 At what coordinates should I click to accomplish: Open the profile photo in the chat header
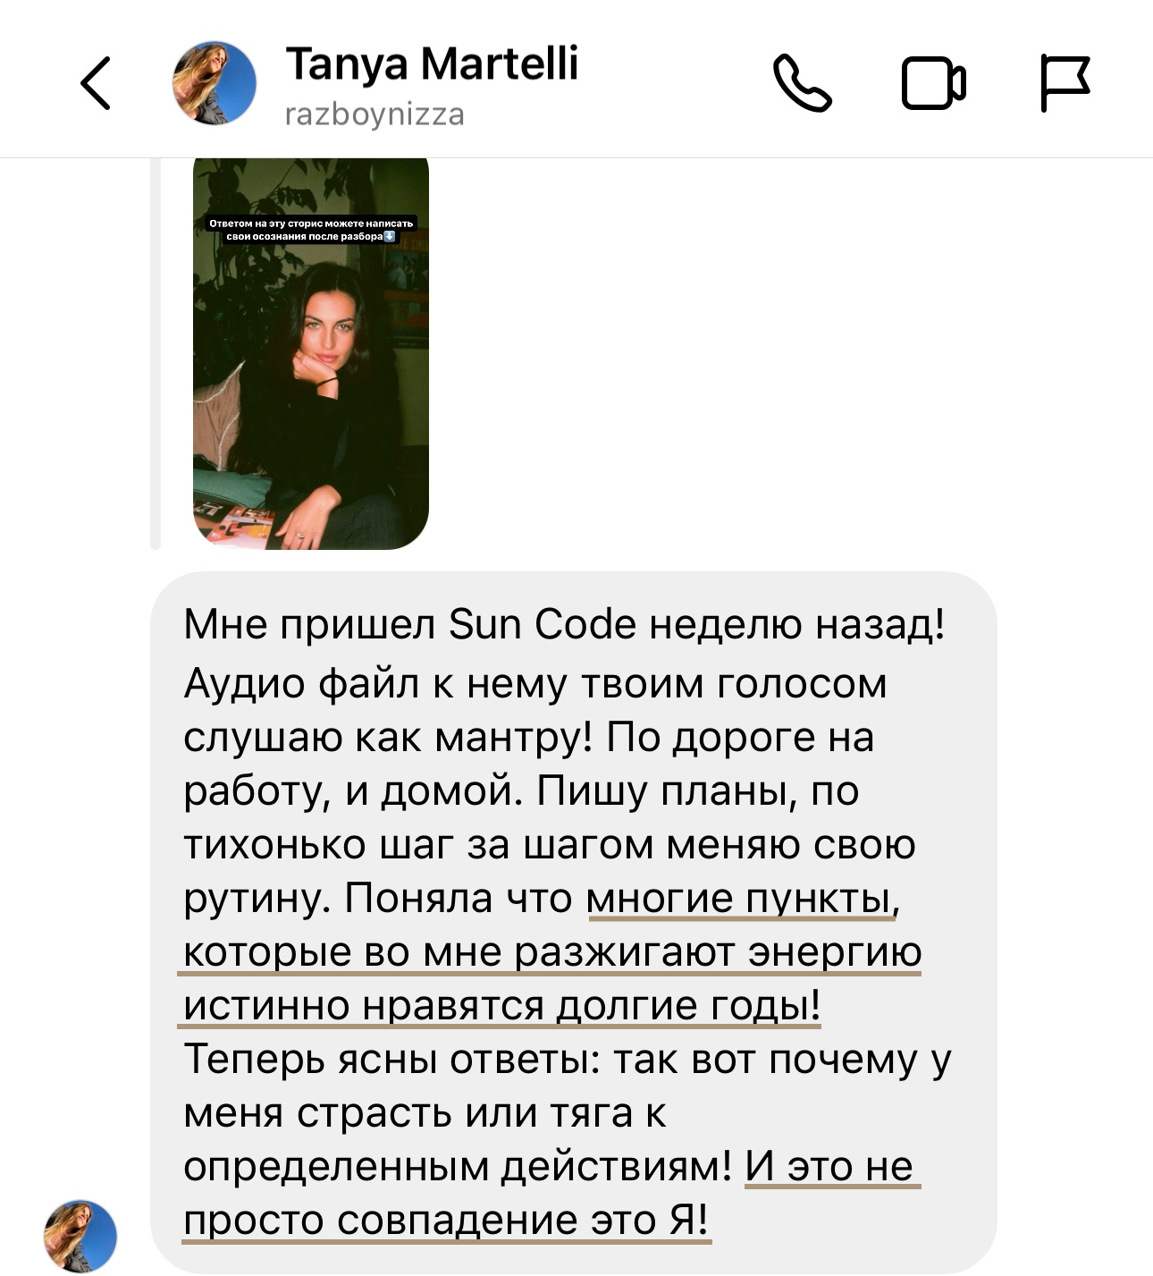pyautogui.click(x=215, y=83)
